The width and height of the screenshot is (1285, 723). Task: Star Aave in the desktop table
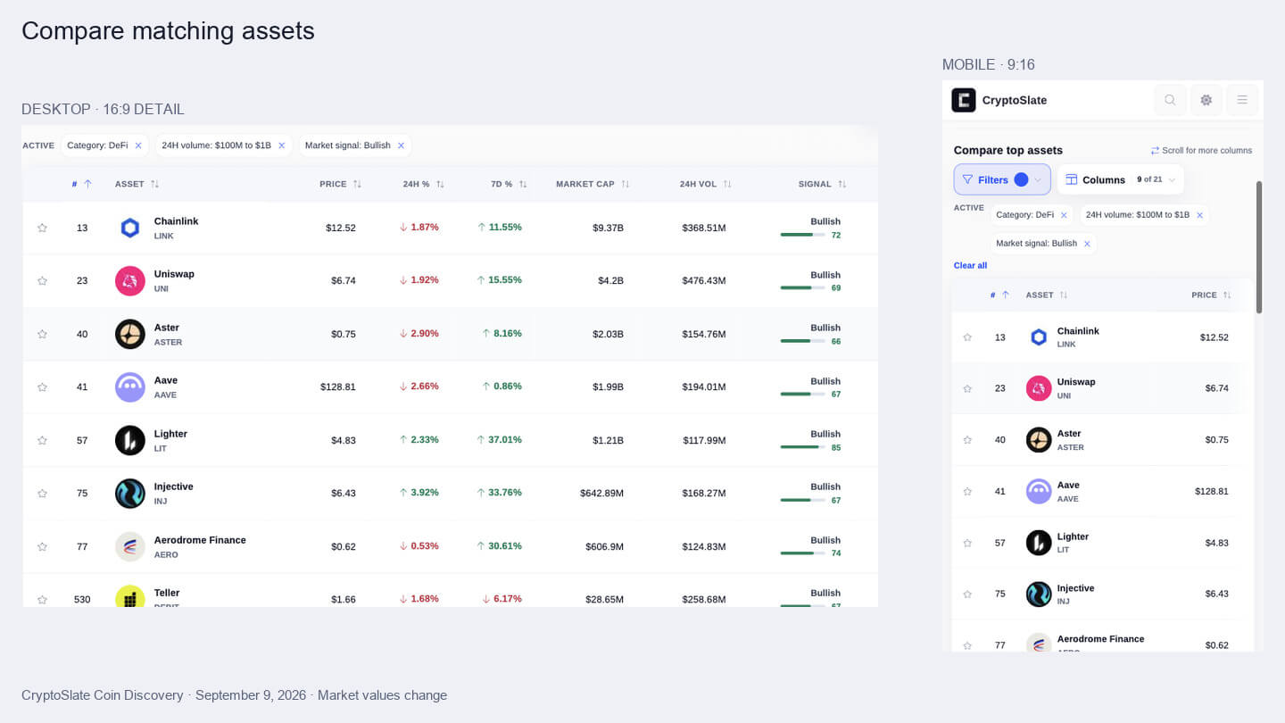[x=42, y=387]
